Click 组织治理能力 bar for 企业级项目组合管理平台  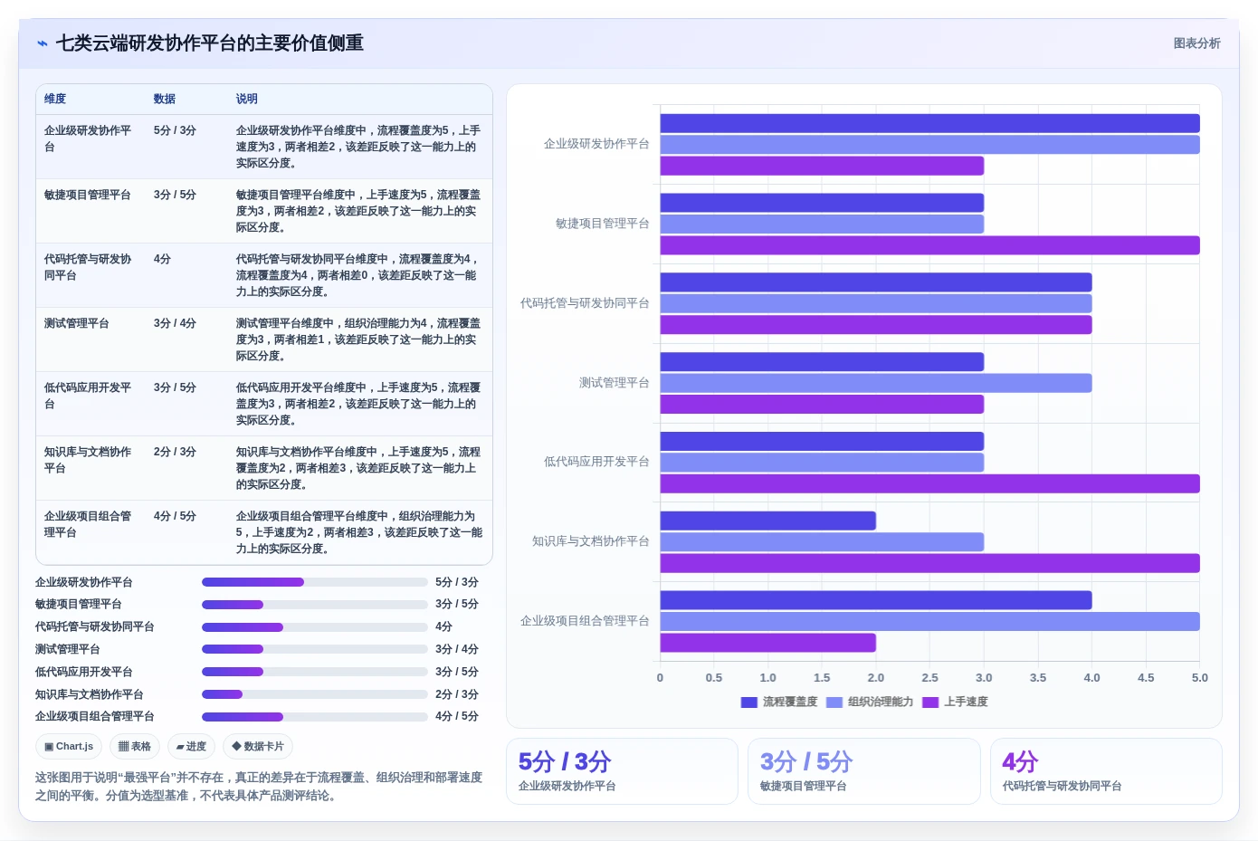(929, 622)
